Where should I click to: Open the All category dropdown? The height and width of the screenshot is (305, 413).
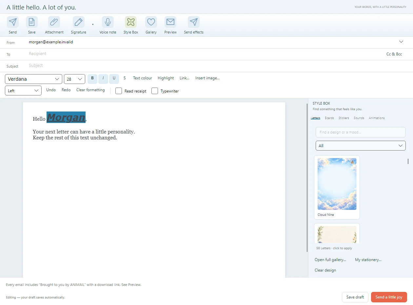tap(361, 146)
